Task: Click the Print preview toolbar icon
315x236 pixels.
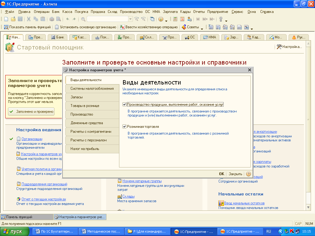Action: point(58,19)
